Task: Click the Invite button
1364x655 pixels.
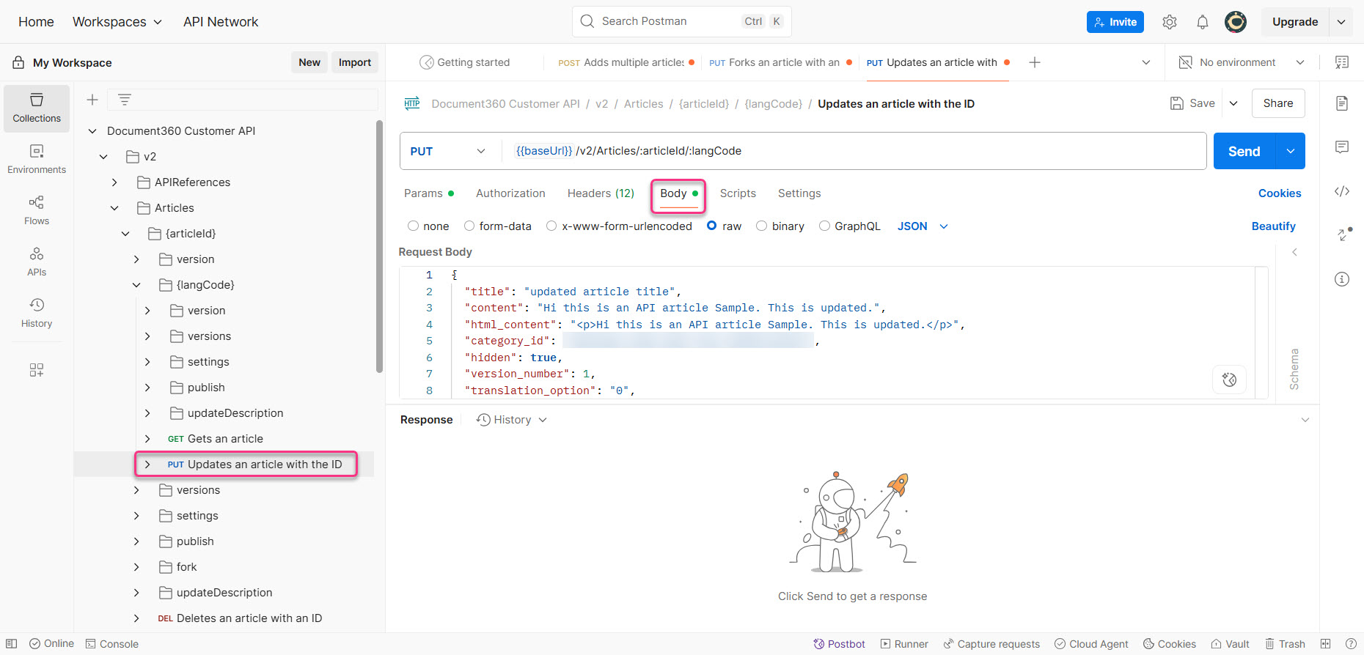Action: tap(1115, 22)
